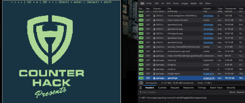The height and width of the screenshot is (103, 245).
Task: Click the lock icon in the gbdetector.png row
Action: click(154, 29)
